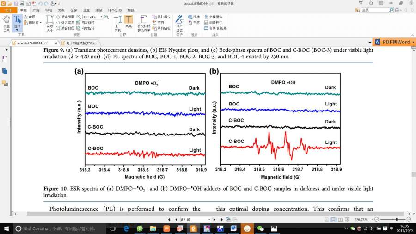Viewport: 416px width, 234px height.
Task: Open the 226.78% zoom level dropdown in ribbon
Action: [x=101, y=17]
